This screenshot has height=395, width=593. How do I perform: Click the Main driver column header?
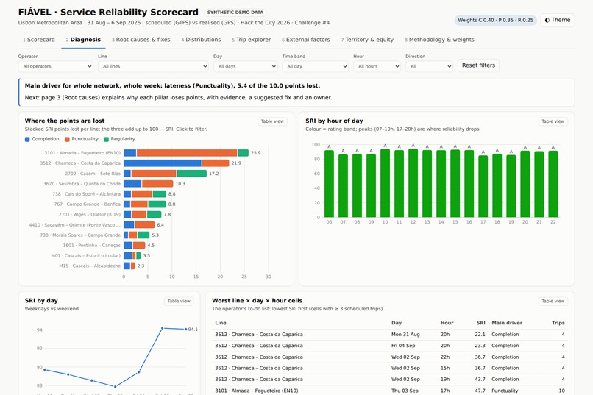click(507, 323)
